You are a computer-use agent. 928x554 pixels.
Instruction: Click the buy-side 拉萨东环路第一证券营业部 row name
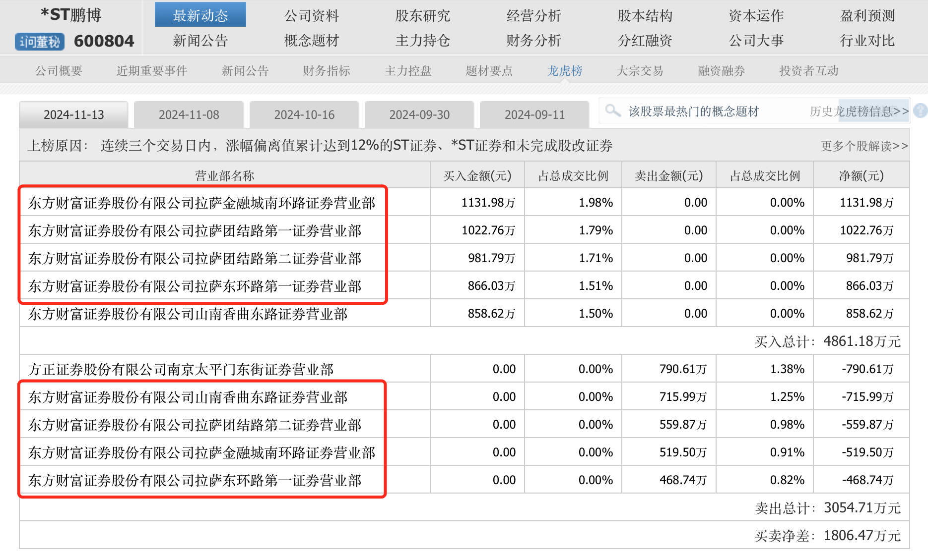click(x=195, y=286)
